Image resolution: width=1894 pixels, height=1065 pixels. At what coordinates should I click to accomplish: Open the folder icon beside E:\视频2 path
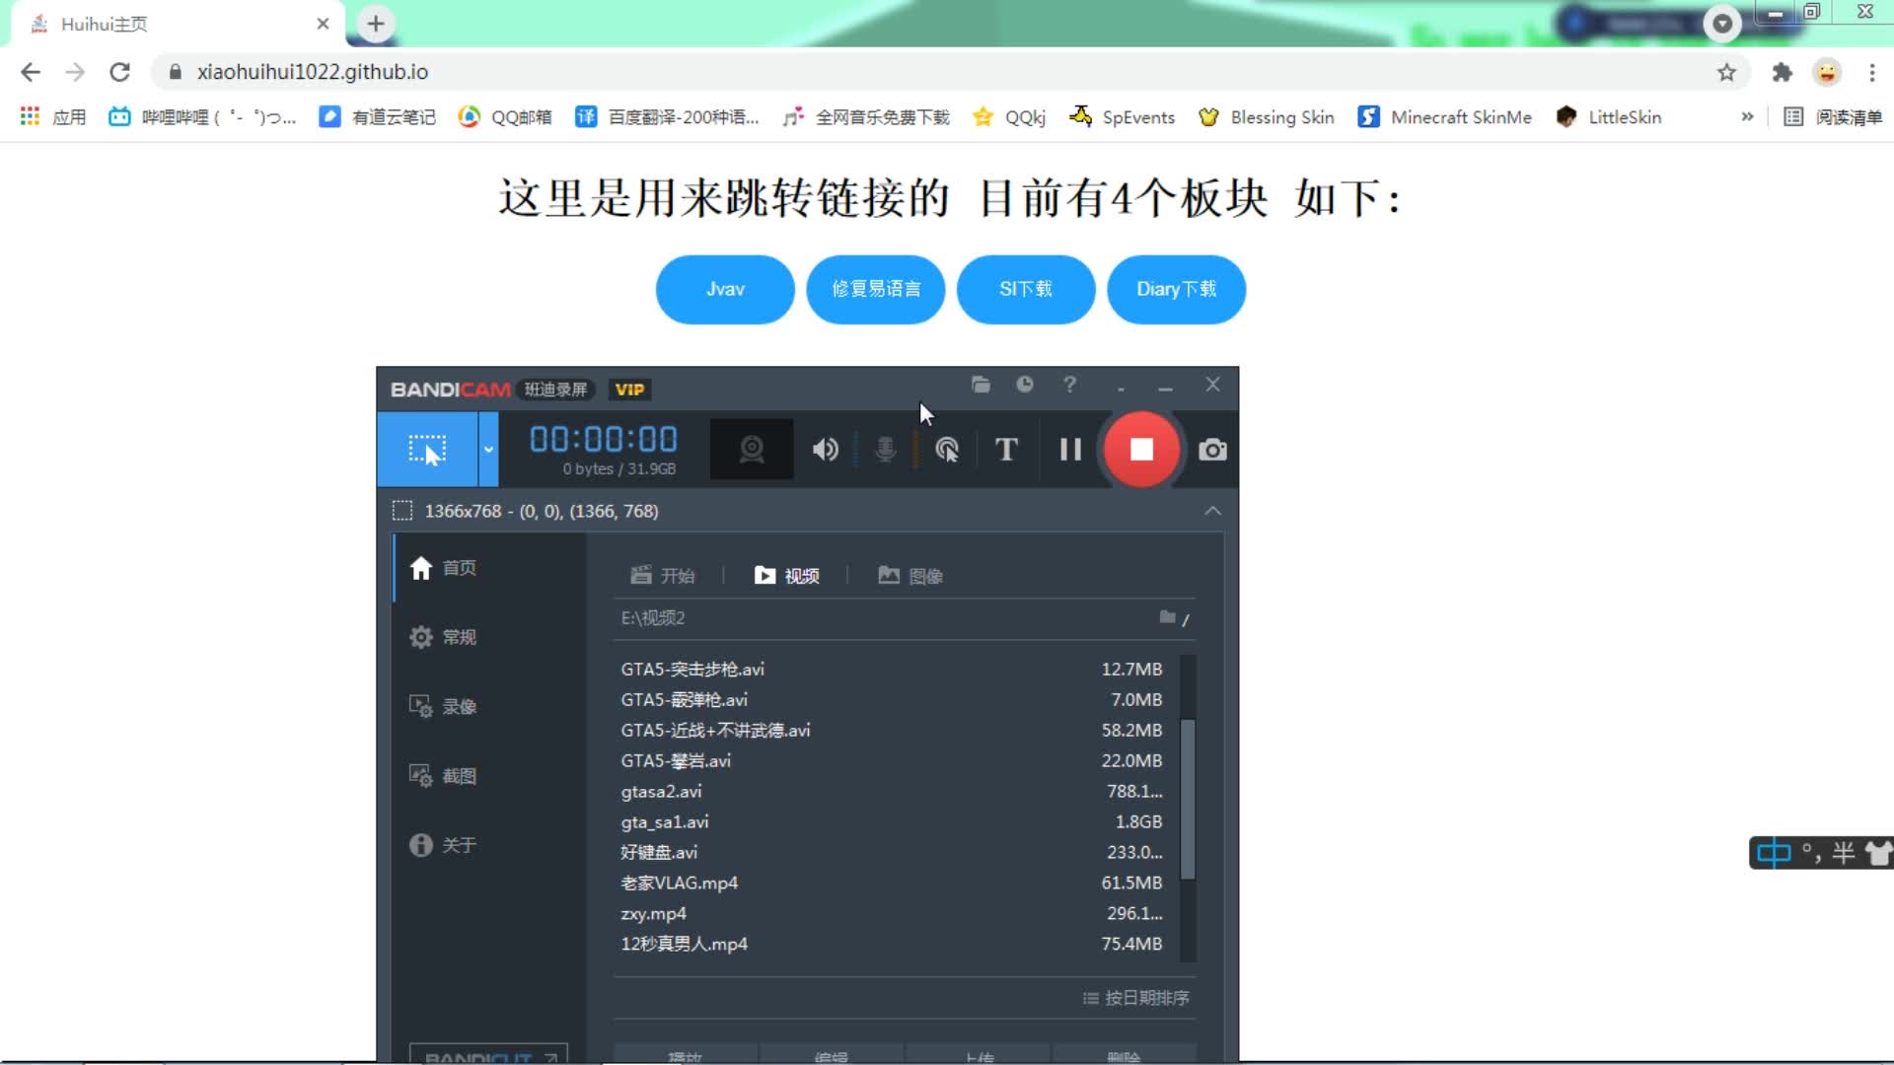pyautogui.click(x=1168, y=617)
